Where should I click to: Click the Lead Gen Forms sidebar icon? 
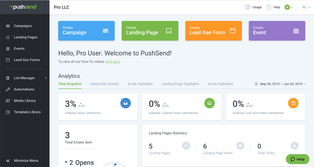click(8, 60)
